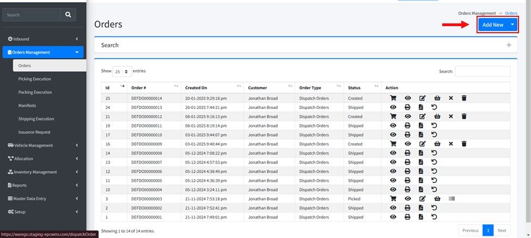Expand the Allocation sidebar menu
This screenshot has width=531, height=238.
[x=43, y=158]
